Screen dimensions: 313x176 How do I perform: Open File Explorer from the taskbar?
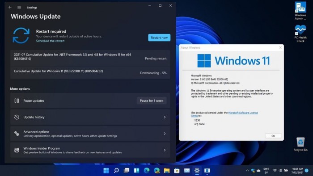point(167,171)
